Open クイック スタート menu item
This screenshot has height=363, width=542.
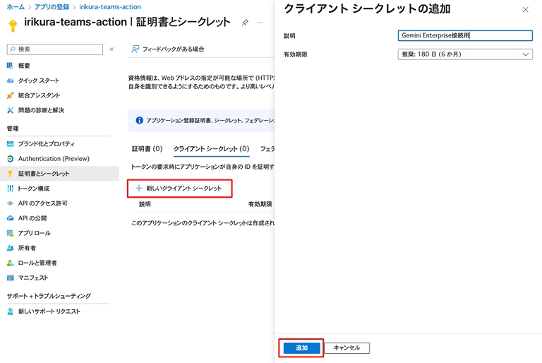(x=39, y=81)
